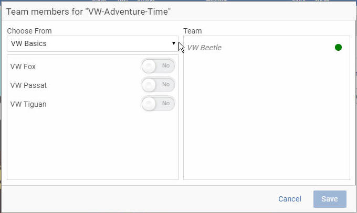Click the round knob of the VW Tiguan switch
The image size is (357, 213).
click(x=149, y=104)
